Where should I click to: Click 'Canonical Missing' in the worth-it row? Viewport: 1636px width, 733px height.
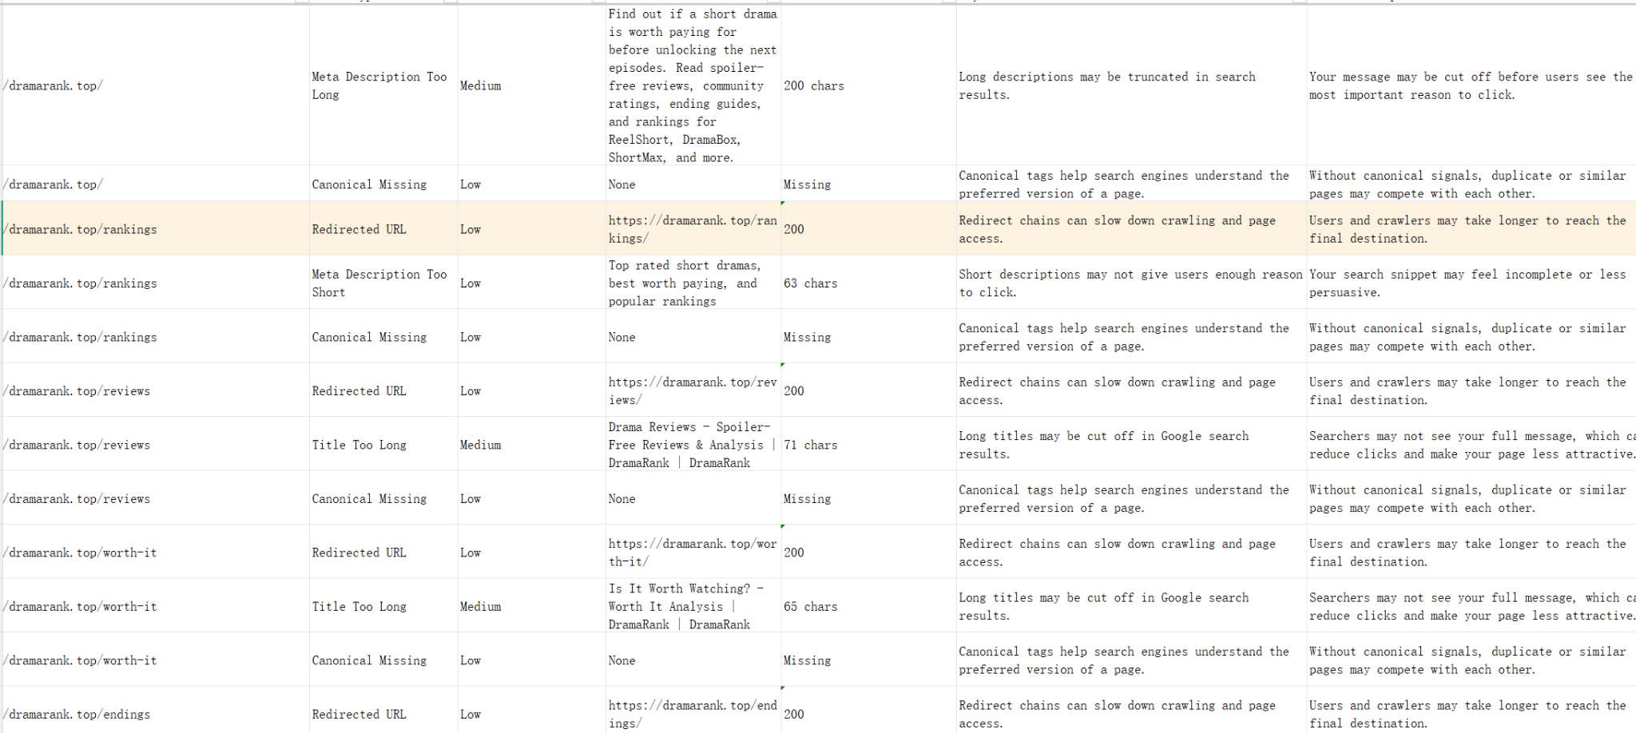369,660
